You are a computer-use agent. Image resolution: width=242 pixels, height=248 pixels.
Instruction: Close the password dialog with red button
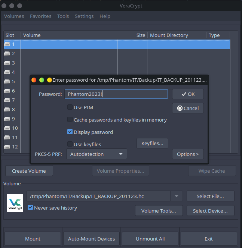(34, 80)
